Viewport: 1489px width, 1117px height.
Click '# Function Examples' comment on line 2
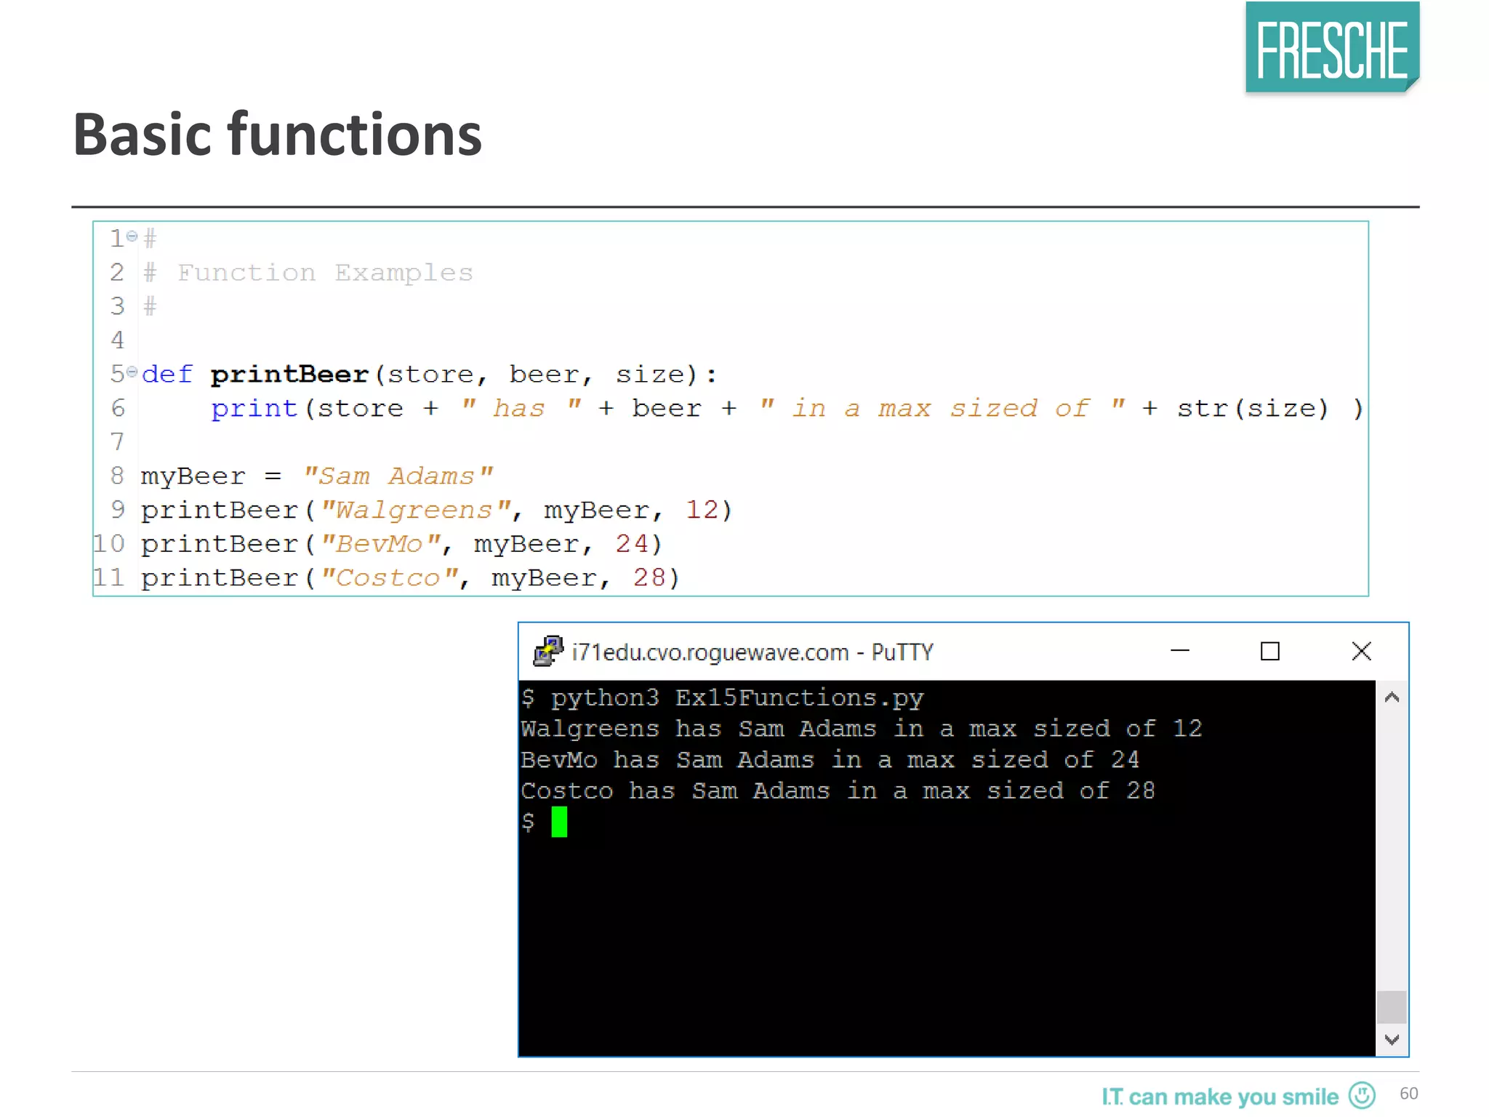(x=308, y=273)
